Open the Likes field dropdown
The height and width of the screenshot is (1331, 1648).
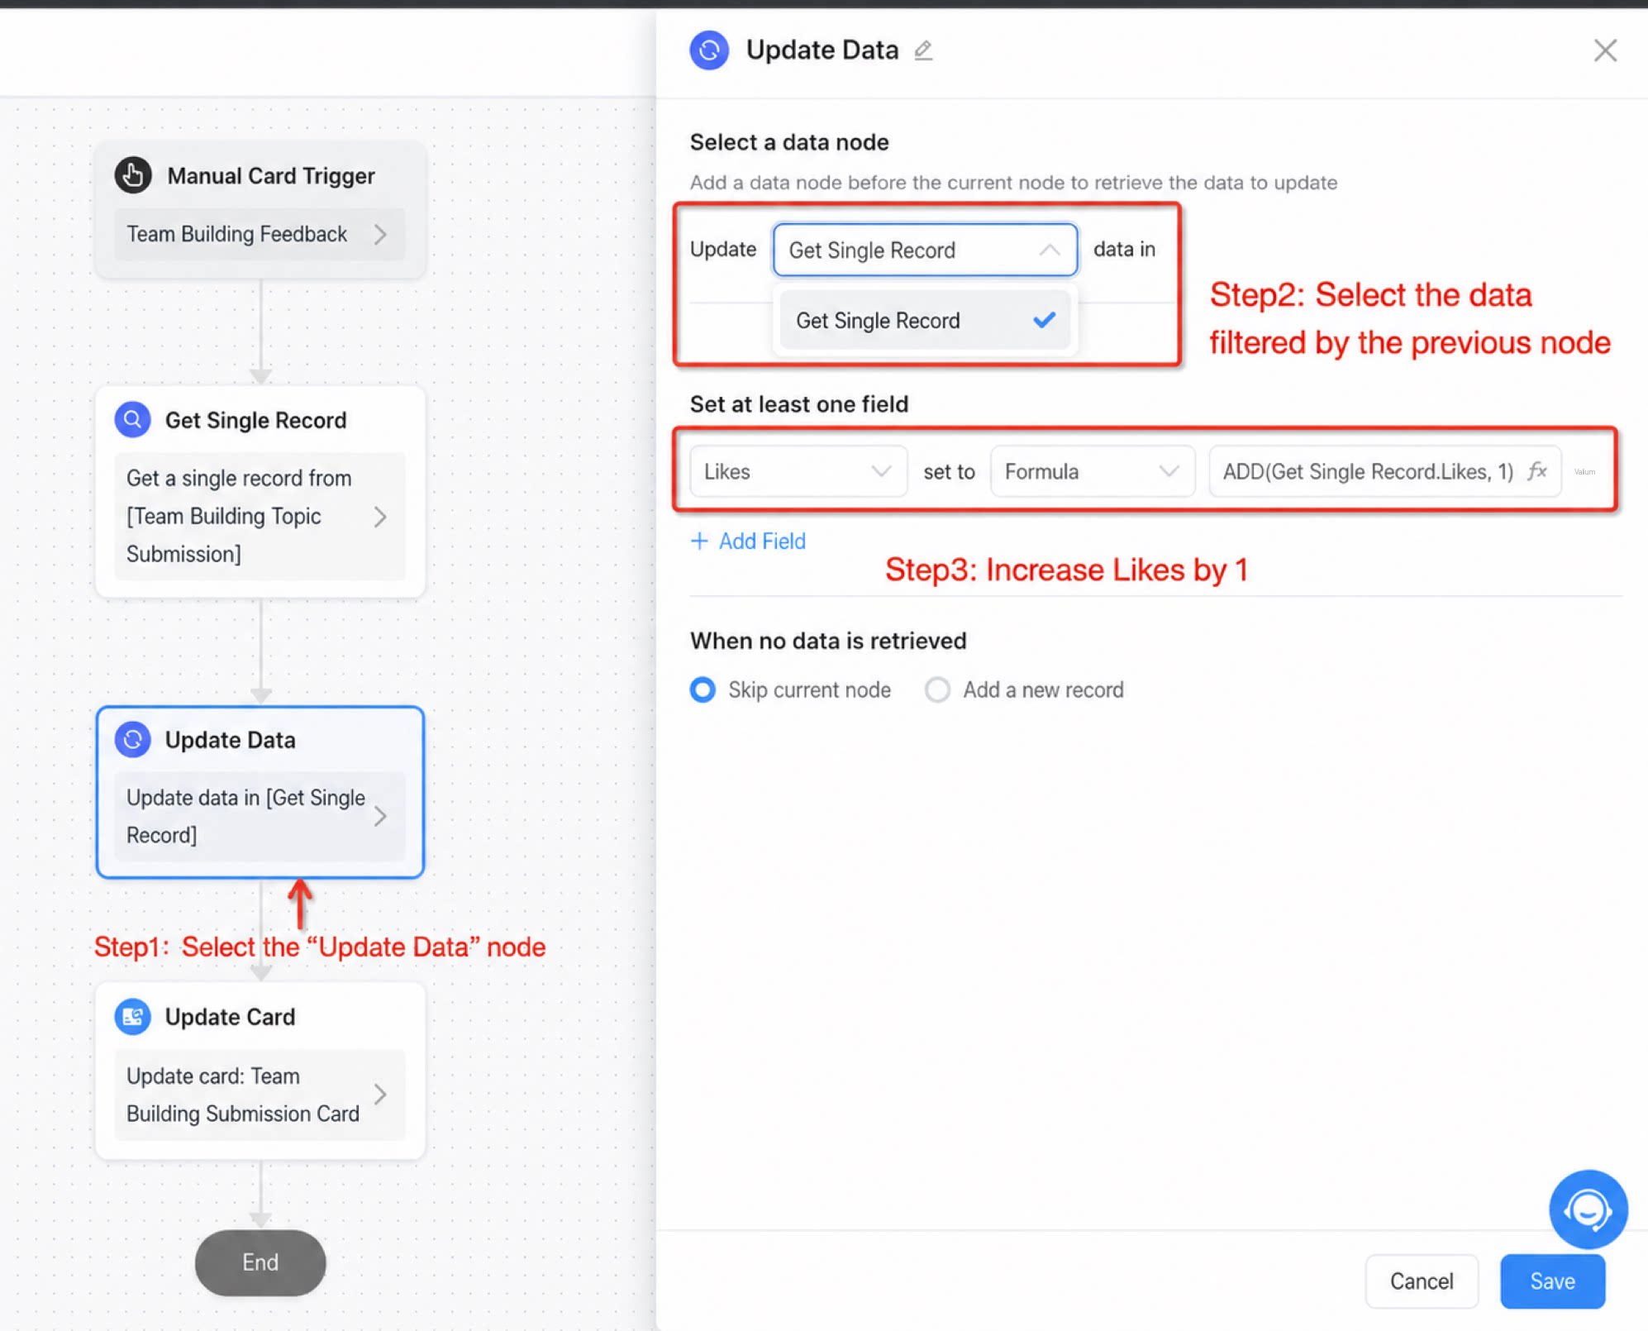click(798, 471)
